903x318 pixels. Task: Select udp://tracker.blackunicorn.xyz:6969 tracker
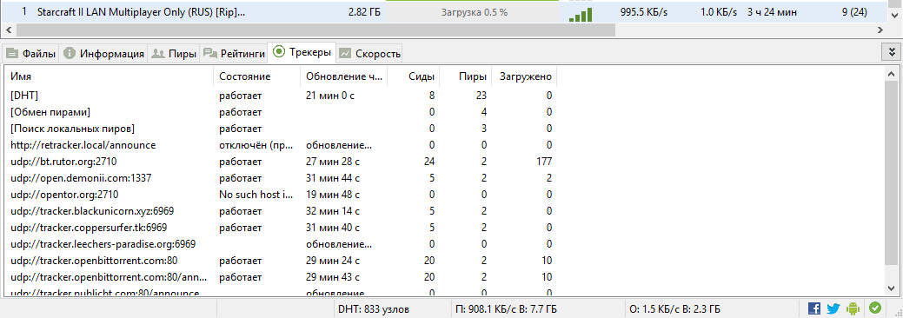tap(281, 211)
